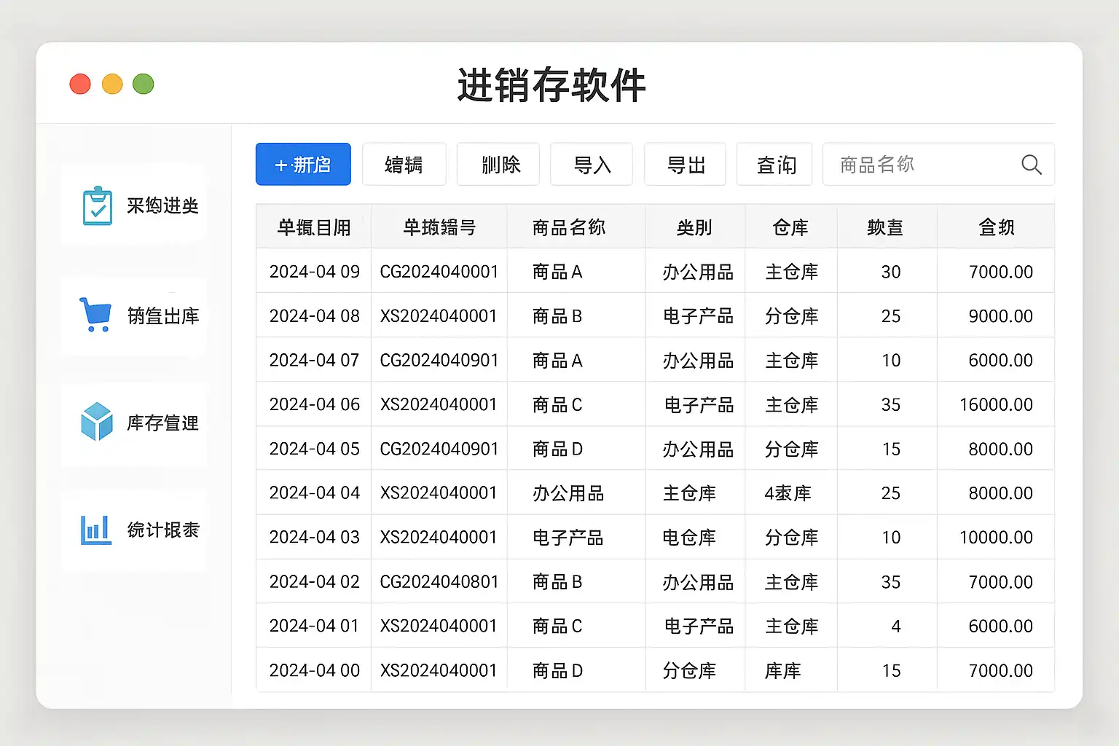This screenshot has height=746, width=1119.
Task: Select order number CG2024040801 in the table
Action: click(439, 582)
